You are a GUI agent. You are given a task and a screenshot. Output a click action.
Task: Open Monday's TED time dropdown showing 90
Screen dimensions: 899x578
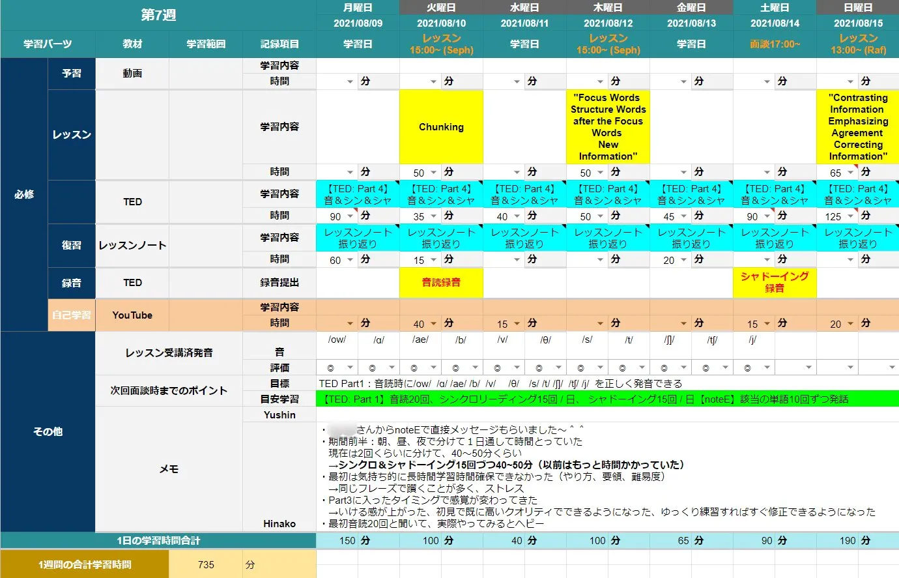point(350,216)
